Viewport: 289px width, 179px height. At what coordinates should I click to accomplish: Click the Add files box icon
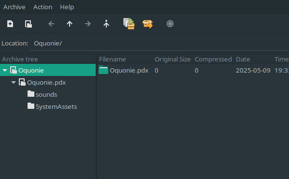point(129,24)
